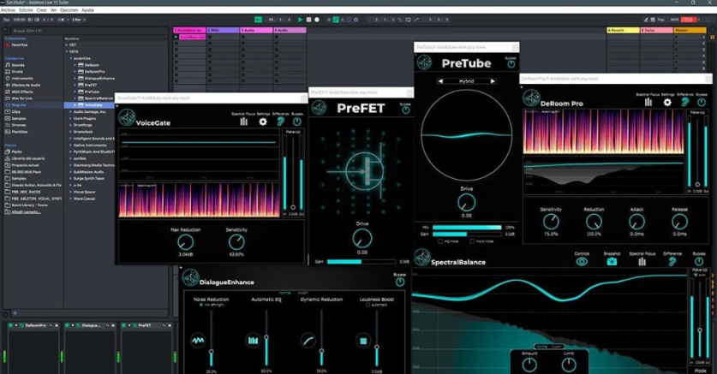Image resolution: width=717 pixels, height=374 pixels.
Task: Open DeRoom Pro Spectral Focus icon
Action: [648, 103]
